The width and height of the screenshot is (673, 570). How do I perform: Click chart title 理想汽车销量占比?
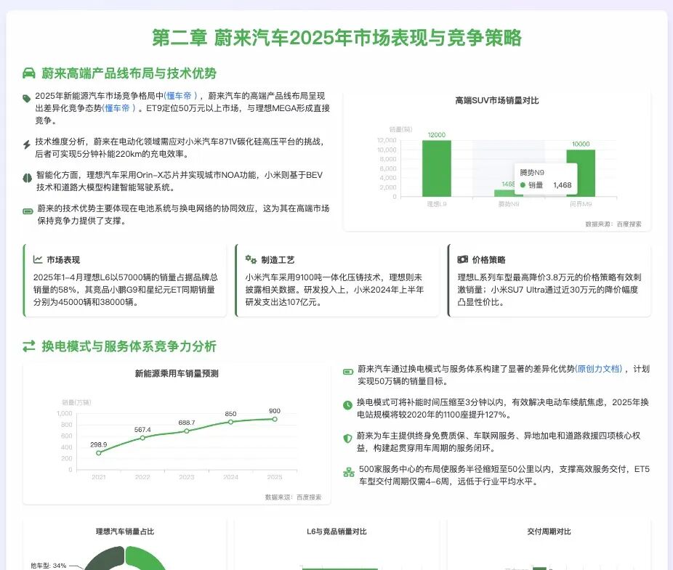click(x=125, y=532)
